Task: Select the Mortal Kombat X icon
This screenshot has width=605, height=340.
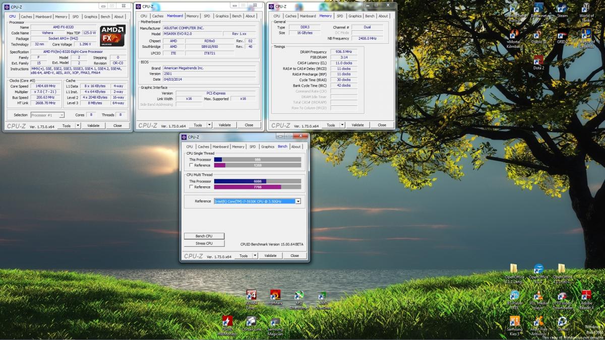Action: coord(514,39)
